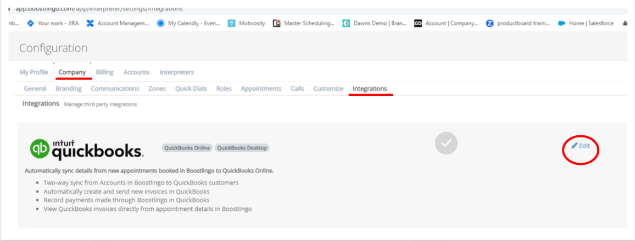
Task: Click the 'Manage third party integrations' text
Action: point(101,105)
